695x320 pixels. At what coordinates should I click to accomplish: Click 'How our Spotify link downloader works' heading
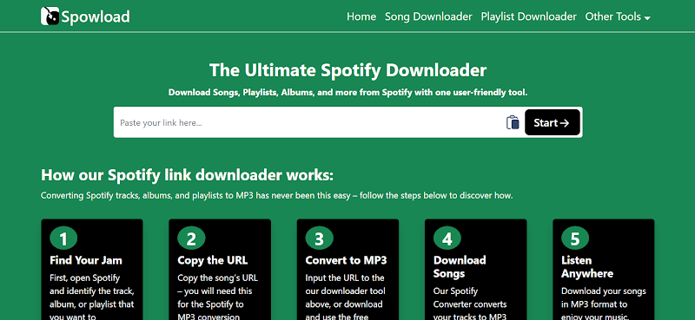pos(187,175)
